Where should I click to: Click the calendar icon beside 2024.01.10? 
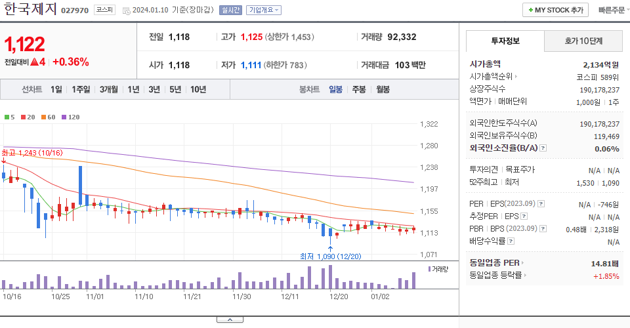pyautogui.click(x=126, y=11)
